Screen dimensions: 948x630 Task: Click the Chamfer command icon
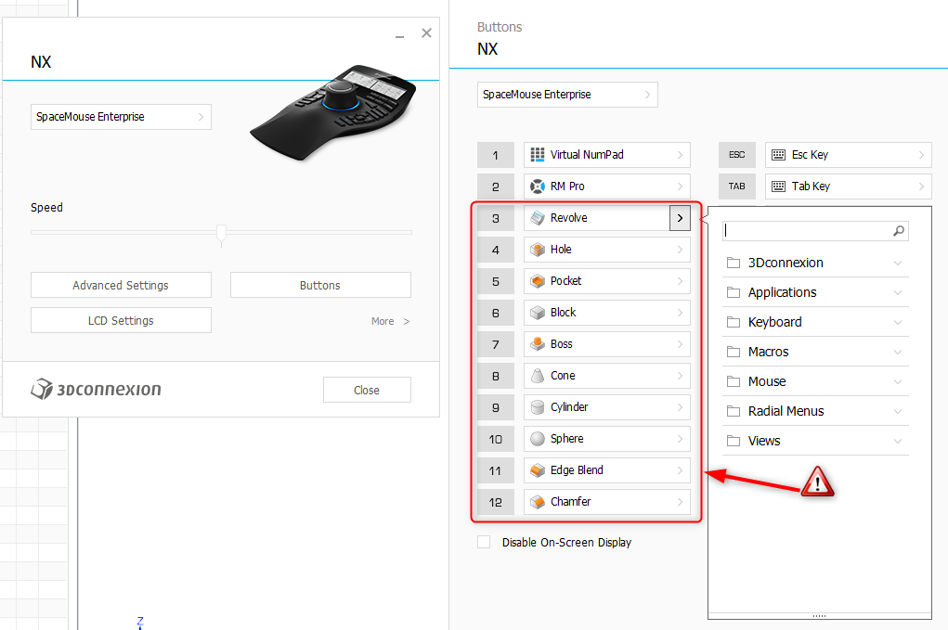pyautogui.click(x=537, y=501)
